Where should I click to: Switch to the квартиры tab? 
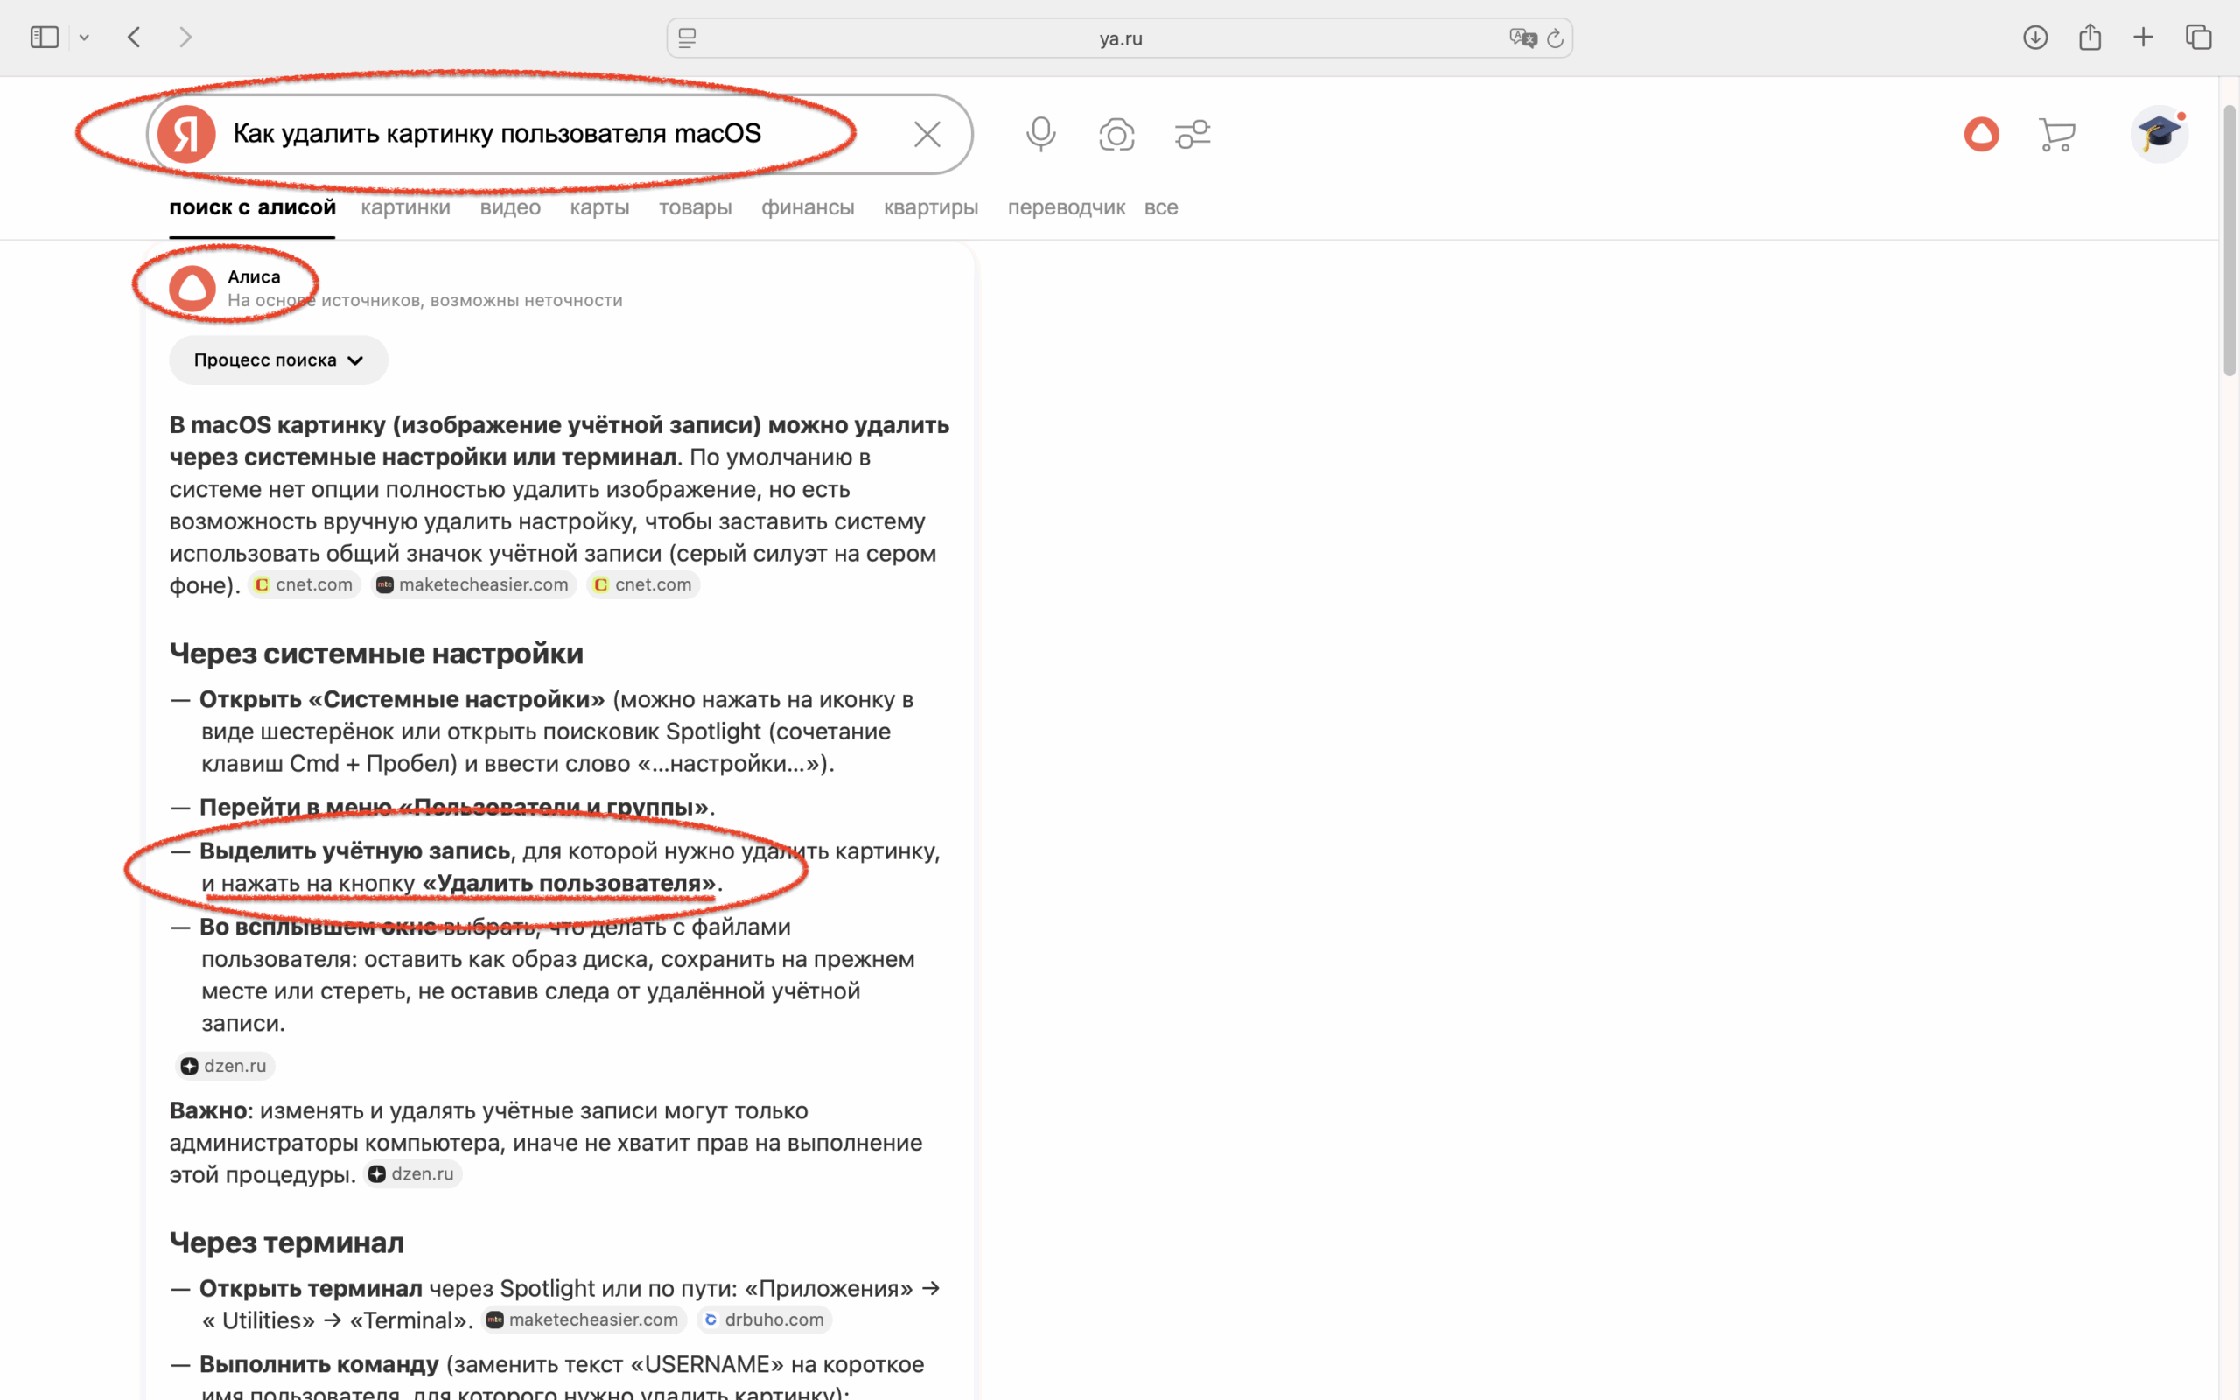click(930, 207)
